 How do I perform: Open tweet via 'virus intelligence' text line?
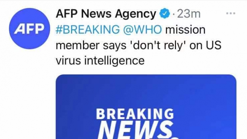[x=100, y=60]
